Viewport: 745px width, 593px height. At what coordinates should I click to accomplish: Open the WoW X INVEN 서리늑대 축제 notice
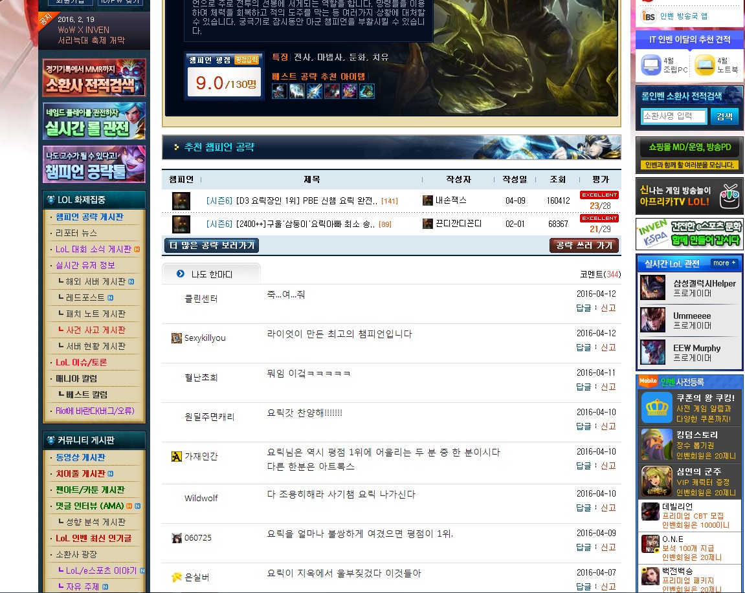coord(91,35)
